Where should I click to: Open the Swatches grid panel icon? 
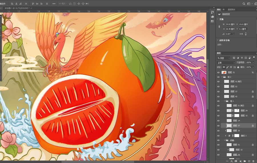pos(212,21)
